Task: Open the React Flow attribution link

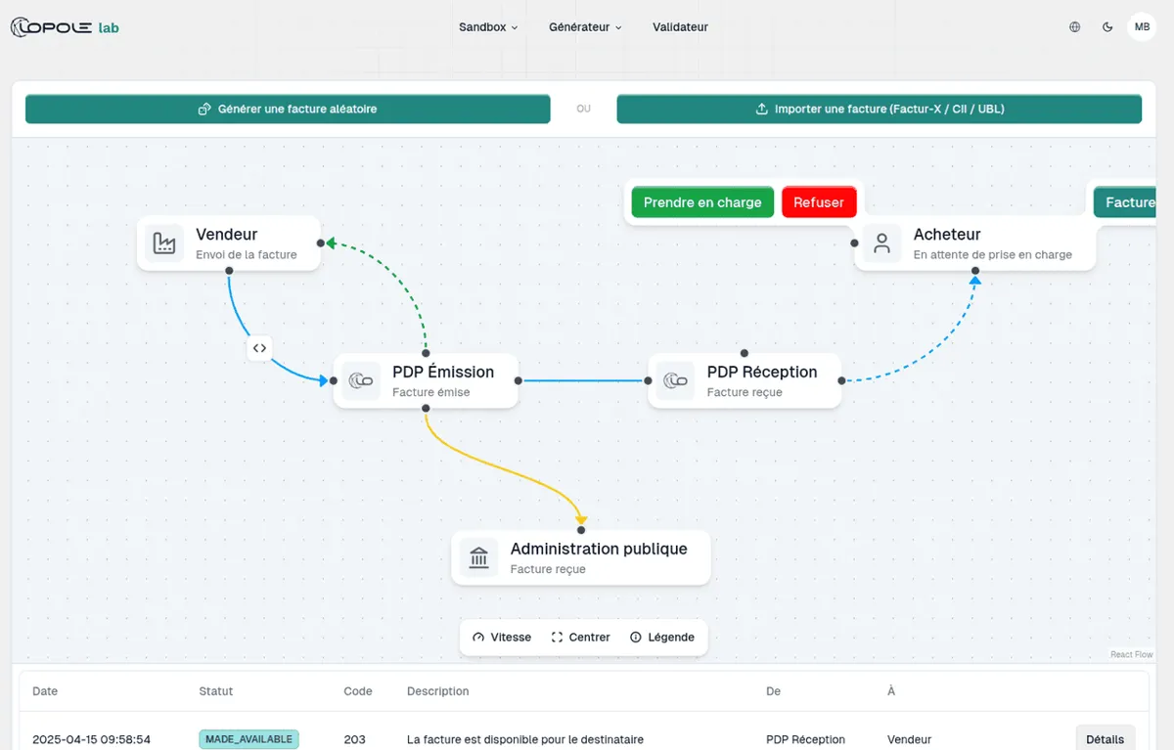Action: [x=1131, y=654]
